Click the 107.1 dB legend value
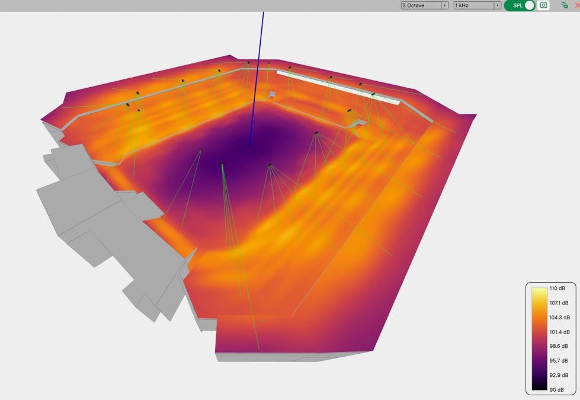The image size is (580, 400). (x=559, y=303)
